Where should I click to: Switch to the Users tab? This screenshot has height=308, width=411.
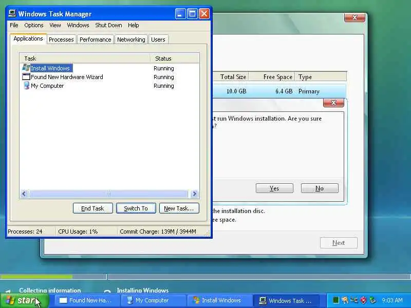[x=158, y=40]
